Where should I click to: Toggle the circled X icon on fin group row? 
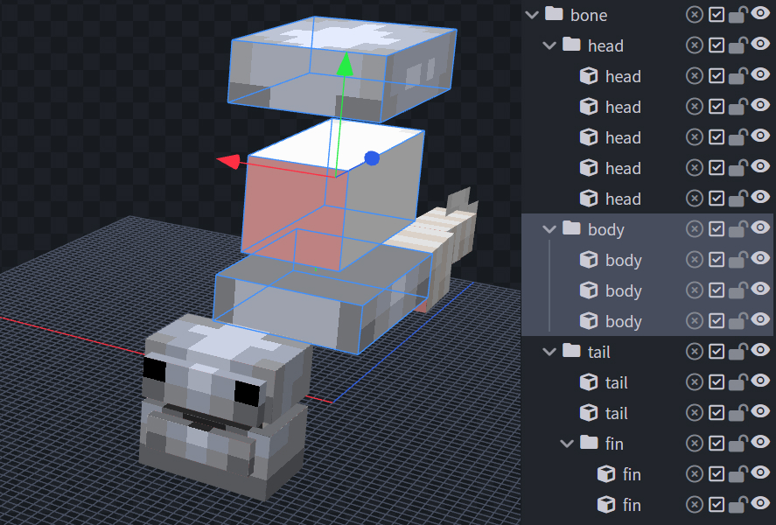point(695,444)
